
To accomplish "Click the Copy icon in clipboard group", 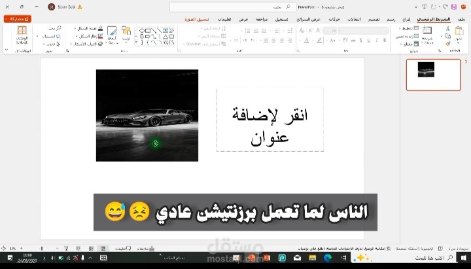I will pyautogui.click(x=447, y=36).
